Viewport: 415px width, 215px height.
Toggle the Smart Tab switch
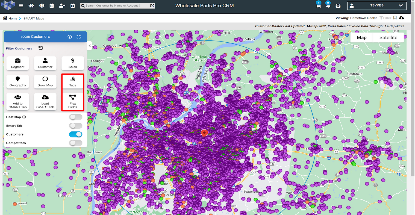[x=76, y=126]
